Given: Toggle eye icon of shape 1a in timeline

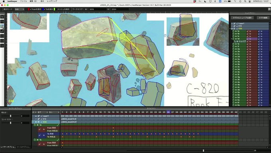Looking at the screenshot, I should click(x=37, y=125).
